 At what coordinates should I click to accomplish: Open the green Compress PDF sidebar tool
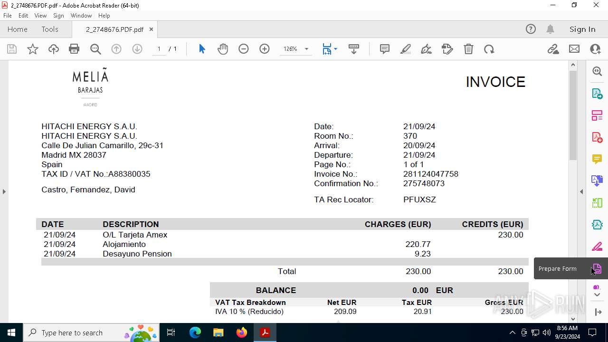[x=597, y=203]
